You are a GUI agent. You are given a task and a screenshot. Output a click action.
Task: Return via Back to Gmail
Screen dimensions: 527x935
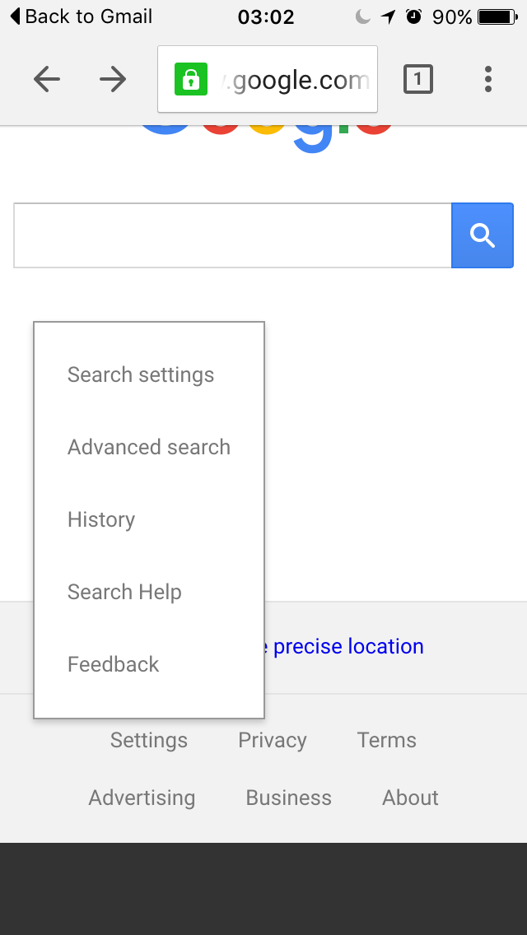click(81, 16)
